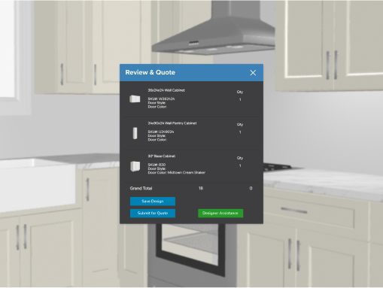Select the Wall Pantry Cabinet thumbnail

pyautogui.click(x=135, y=133)
